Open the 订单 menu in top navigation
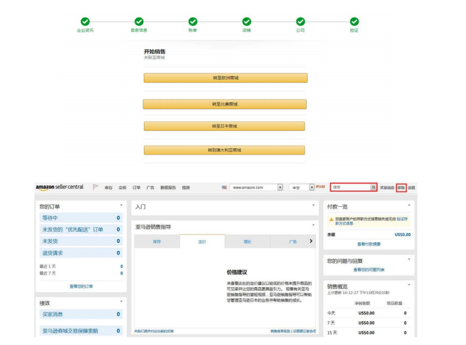466x345 pixels. pyautogui.click(x=136, y=187)
